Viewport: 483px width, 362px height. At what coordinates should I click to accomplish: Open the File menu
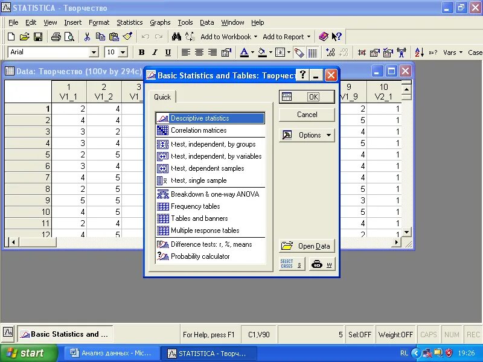(13, 22)
